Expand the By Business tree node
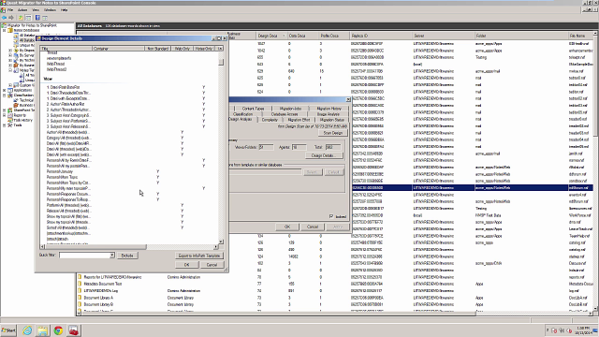 tap(10, 66)
